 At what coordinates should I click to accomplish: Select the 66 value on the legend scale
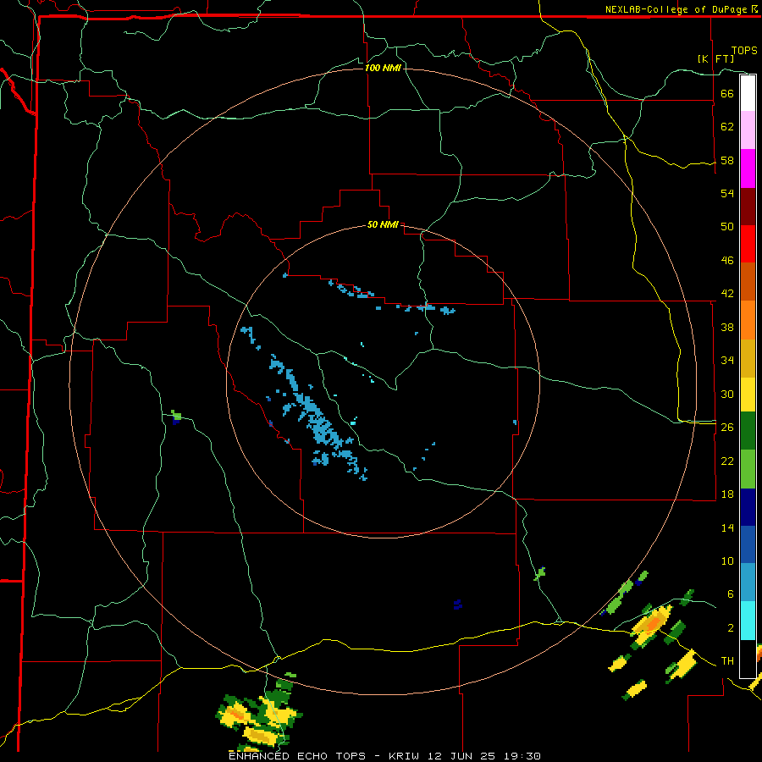click(727, 93)
